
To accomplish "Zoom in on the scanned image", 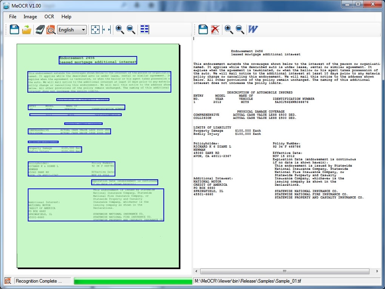I will pyautogui.click(x=120, y=30).
